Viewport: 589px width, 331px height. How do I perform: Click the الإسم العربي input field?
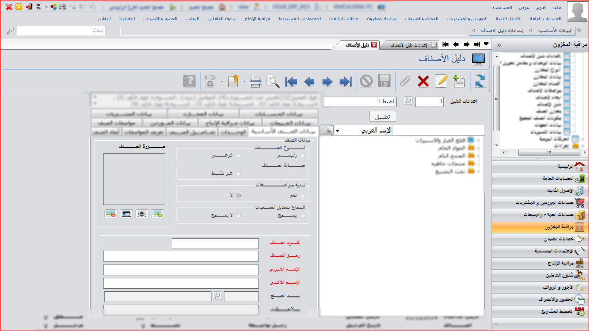[181, 270]
